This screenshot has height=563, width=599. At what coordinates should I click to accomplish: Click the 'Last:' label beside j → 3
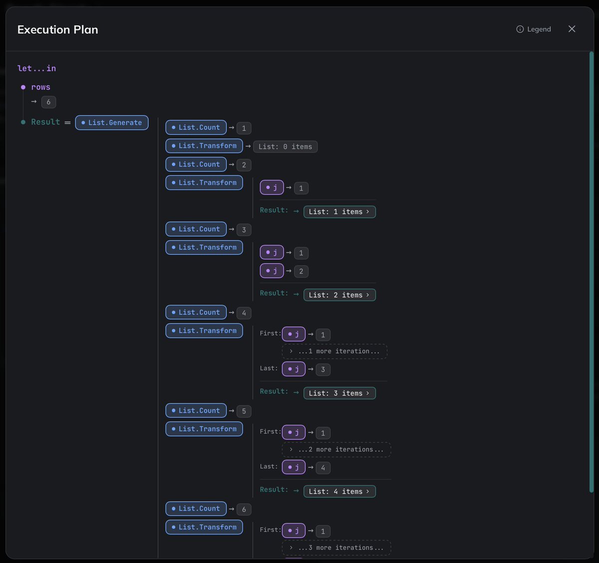coord(269,368)
